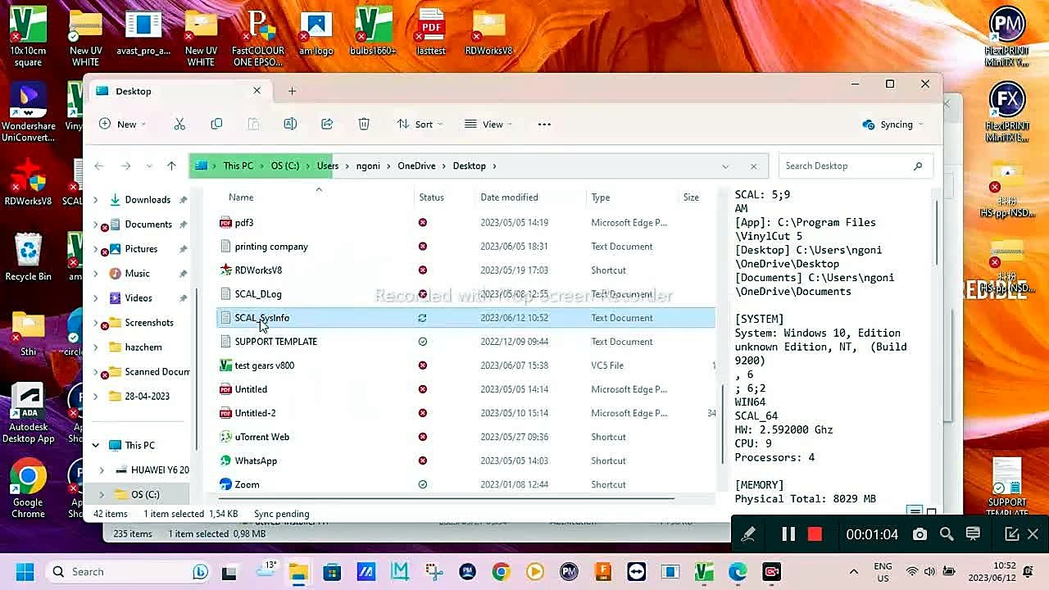Open the Windows Start menu
Image resolution: width=1049 pixels, height=590 pixels.
(25, 572)
